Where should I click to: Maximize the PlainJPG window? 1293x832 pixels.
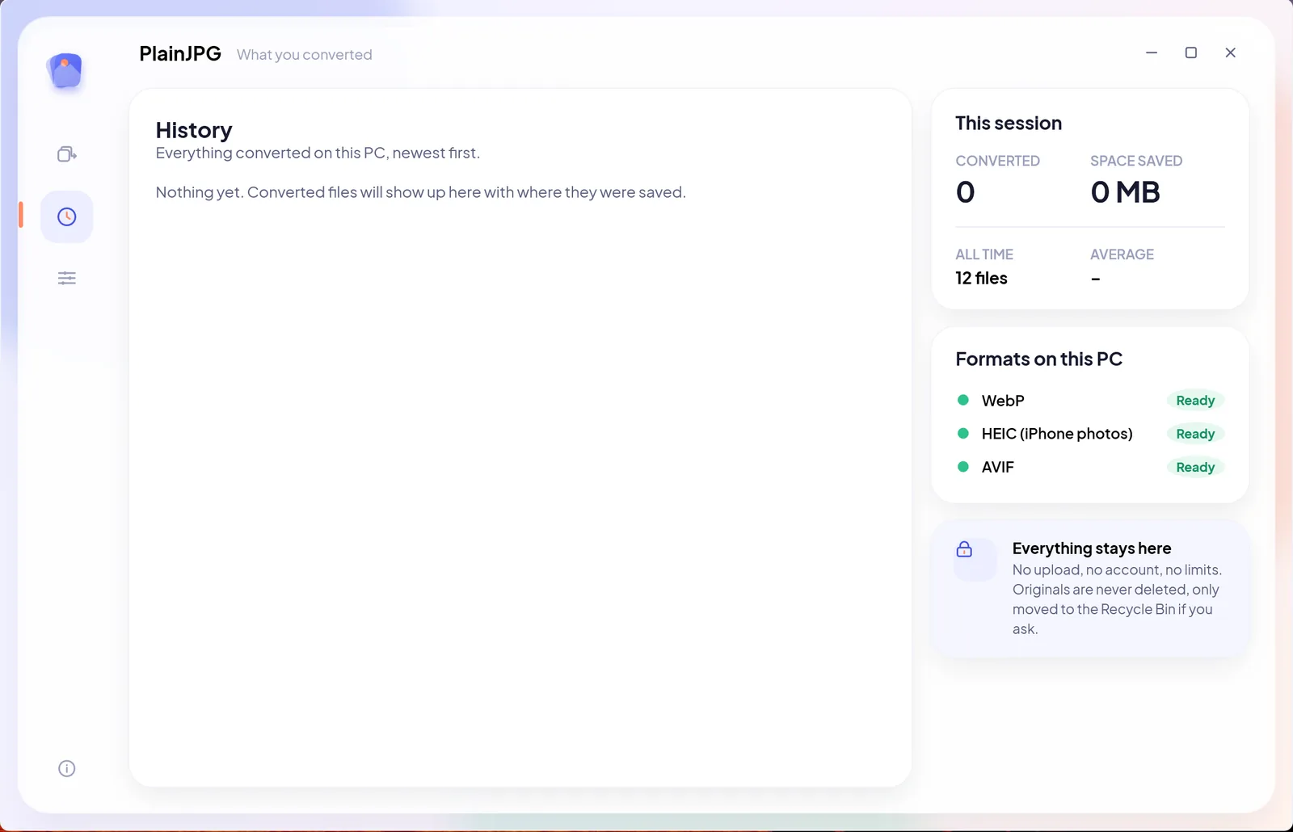click(x=1191, y=53)
